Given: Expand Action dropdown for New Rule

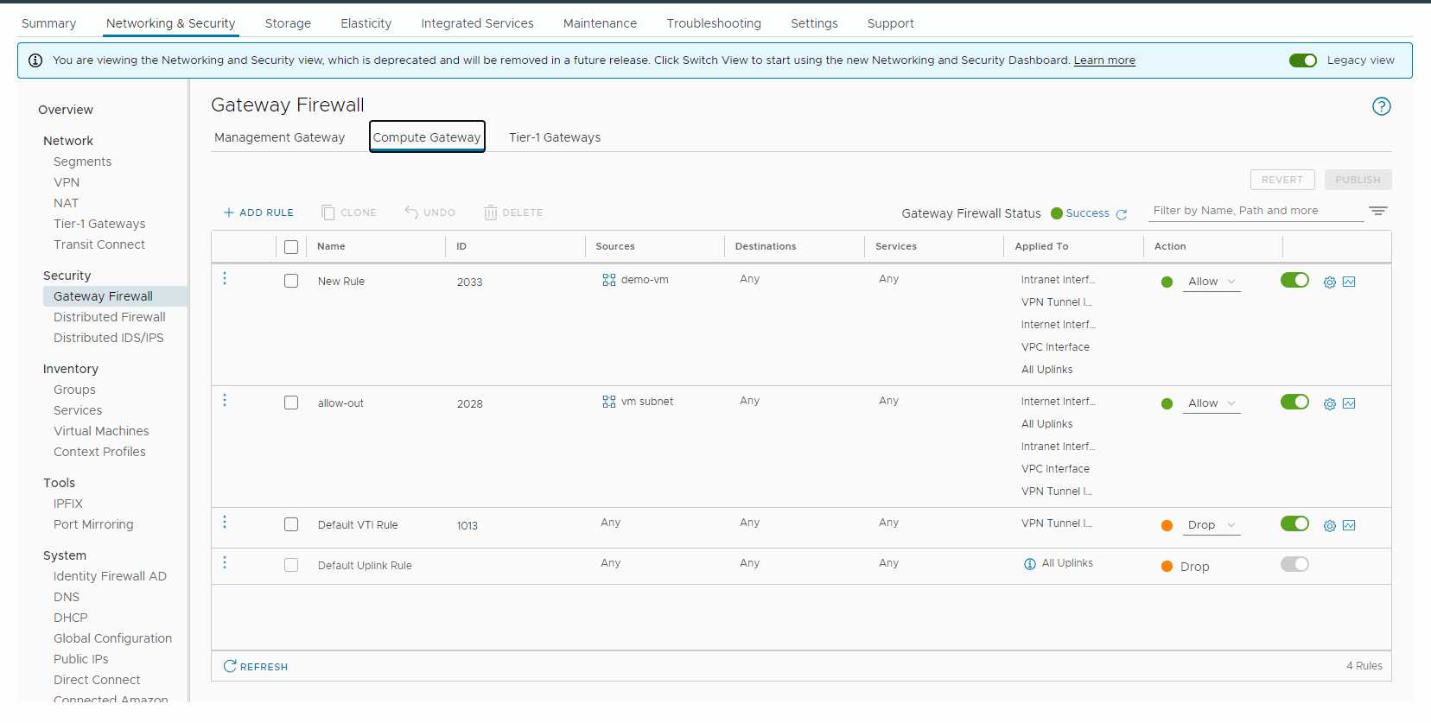Looking at the screenshot, I should point(1212,282).
